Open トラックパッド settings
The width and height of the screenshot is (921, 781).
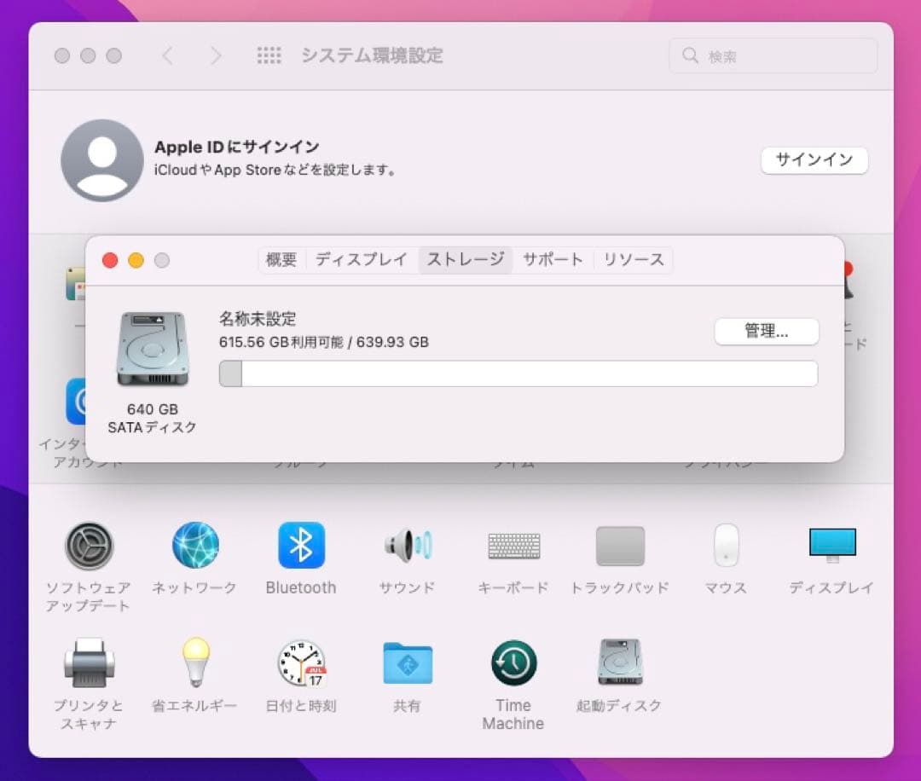click(x=619, y=547)
